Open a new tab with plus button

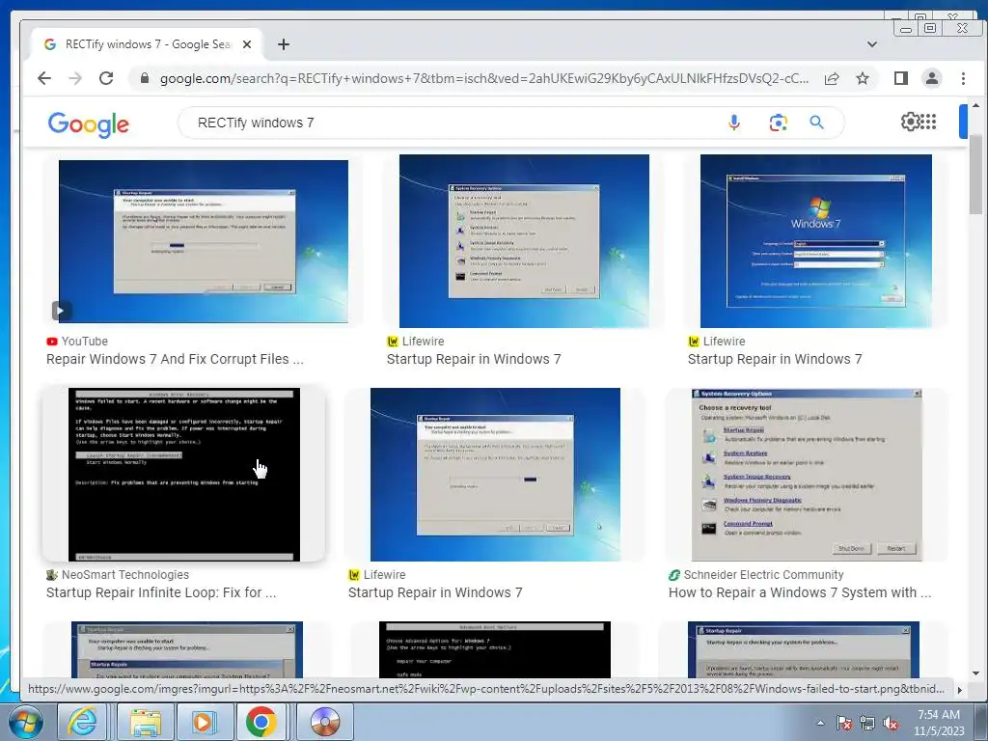(x=284, y=44)
